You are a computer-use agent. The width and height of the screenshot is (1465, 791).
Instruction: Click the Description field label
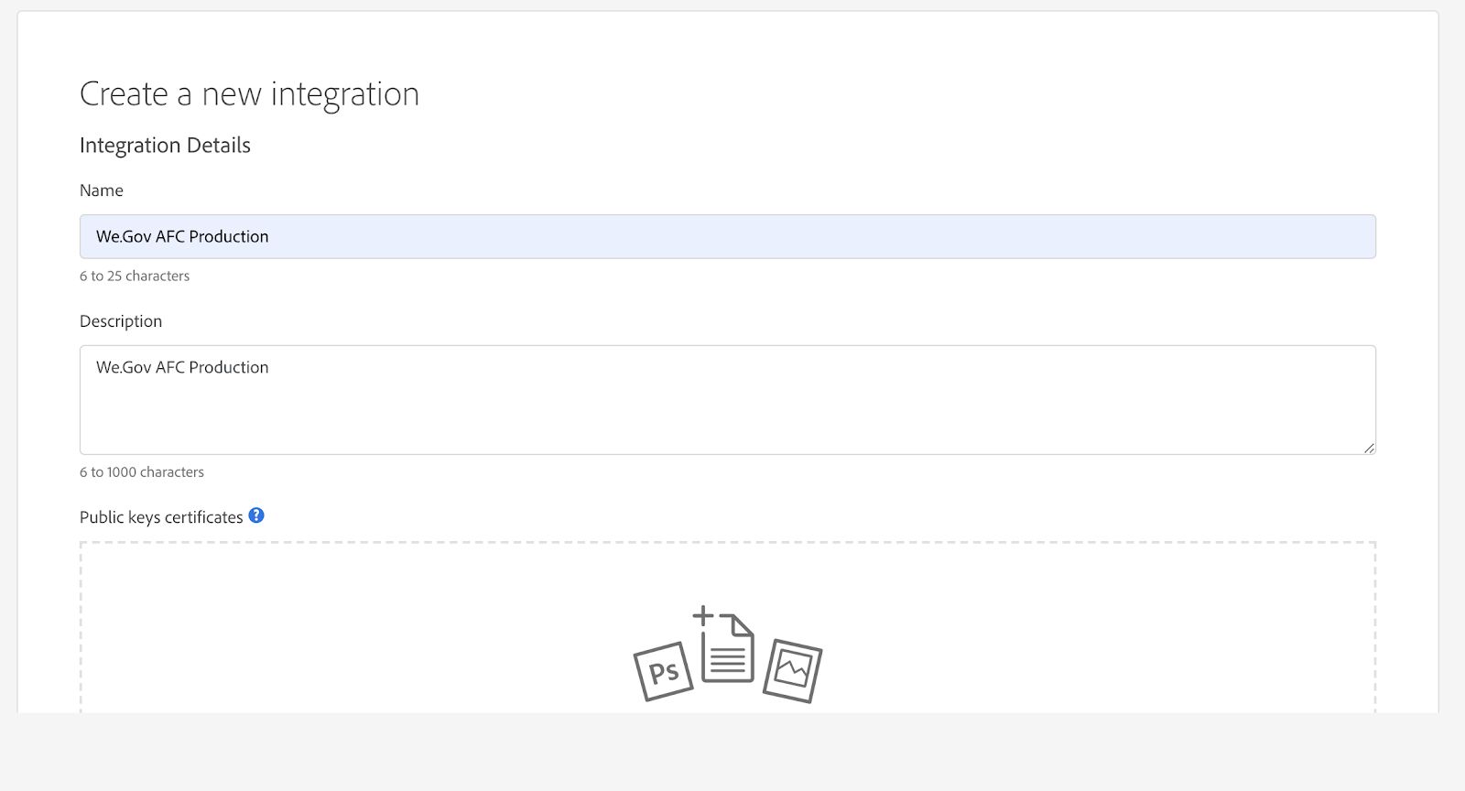click(121, 320)
